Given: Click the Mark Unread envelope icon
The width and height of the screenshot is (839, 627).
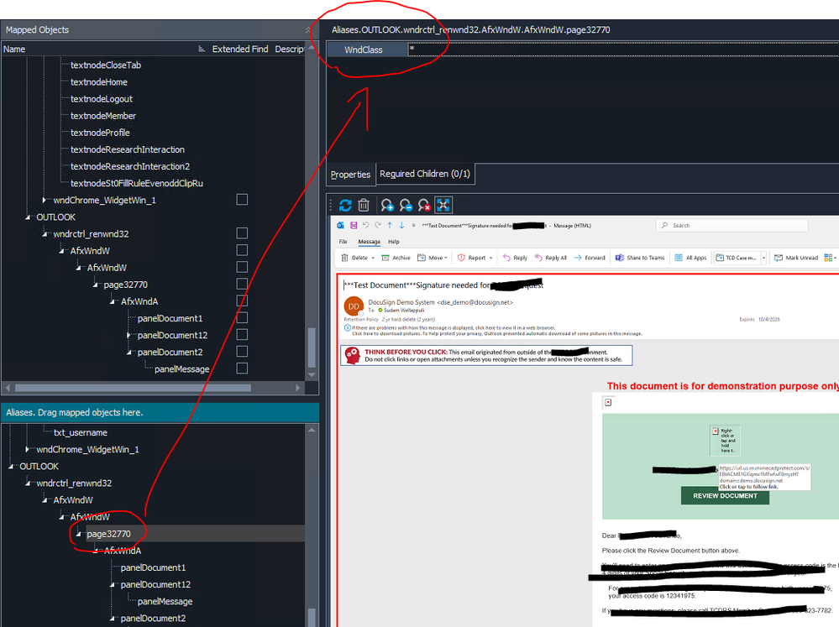Looking at the screenshot, I should 779,258.
